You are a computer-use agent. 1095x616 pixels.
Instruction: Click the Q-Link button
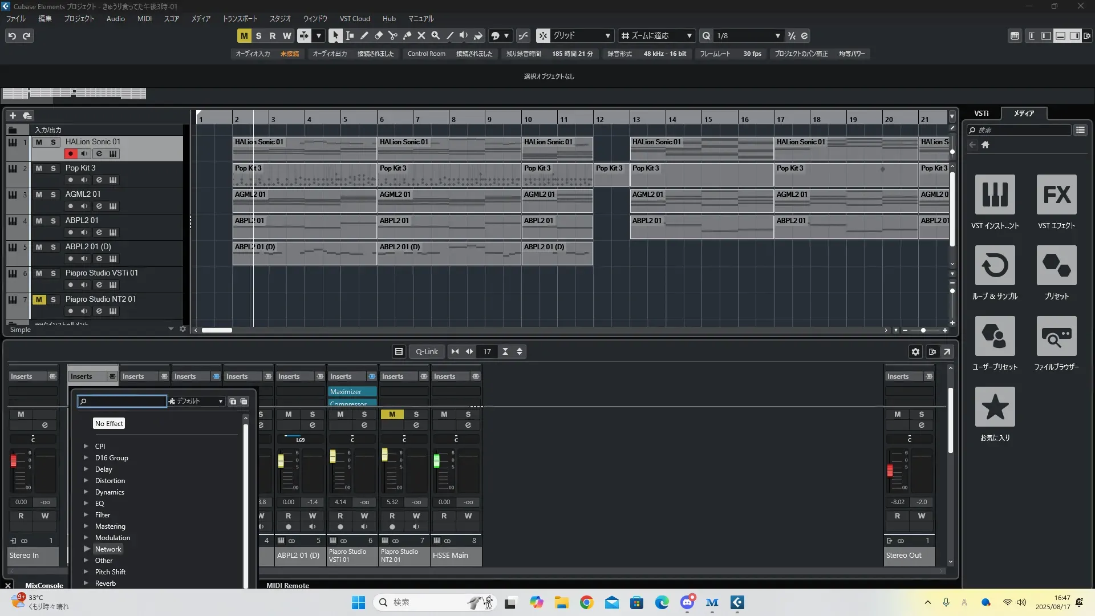click(427, 352)
